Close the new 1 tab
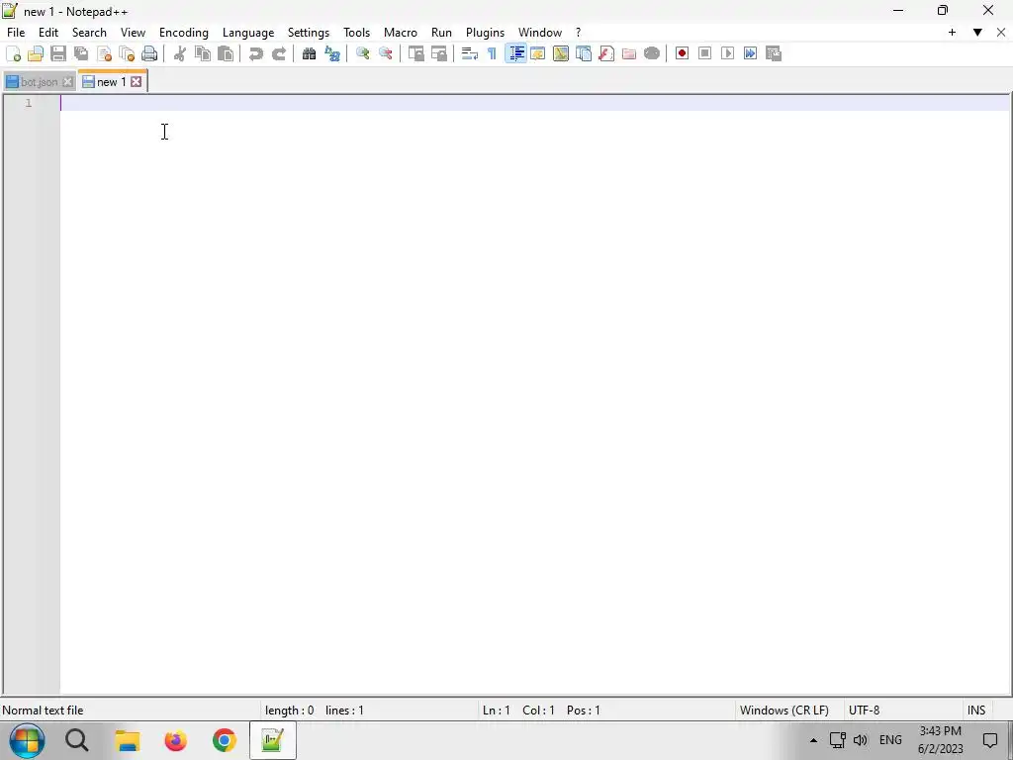The height and width of the screenshot is (760, 1013). click(x=136, y=81)
